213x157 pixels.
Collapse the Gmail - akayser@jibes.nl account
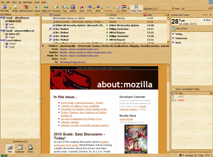pyautogui.click(x=2, y=31)
